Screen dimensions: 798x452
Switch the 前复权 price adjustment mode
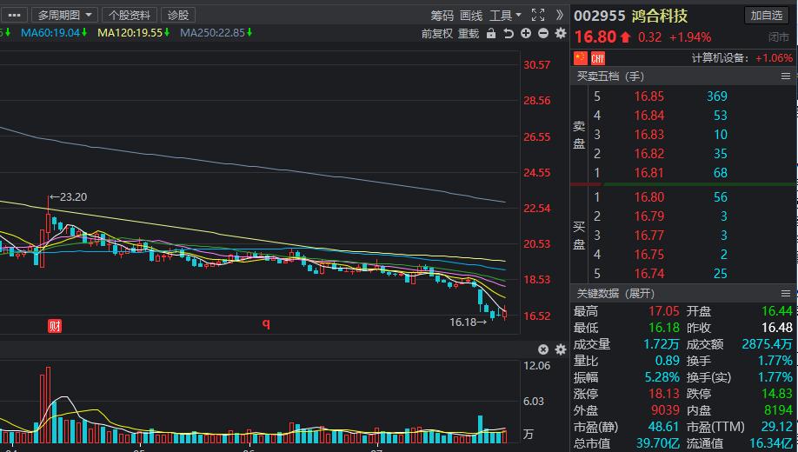point(436,34)
